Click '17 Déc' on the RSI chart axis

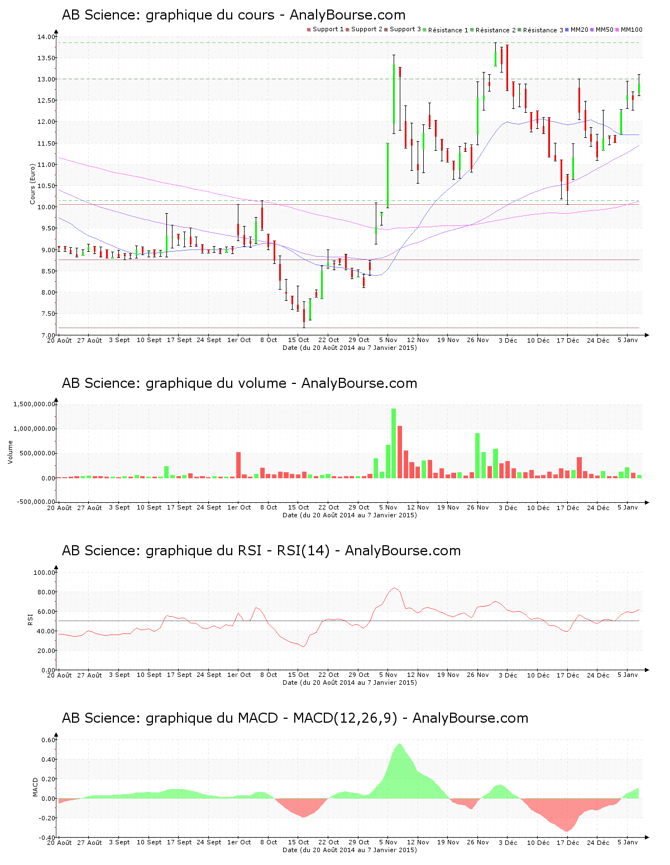pos(568,675)
